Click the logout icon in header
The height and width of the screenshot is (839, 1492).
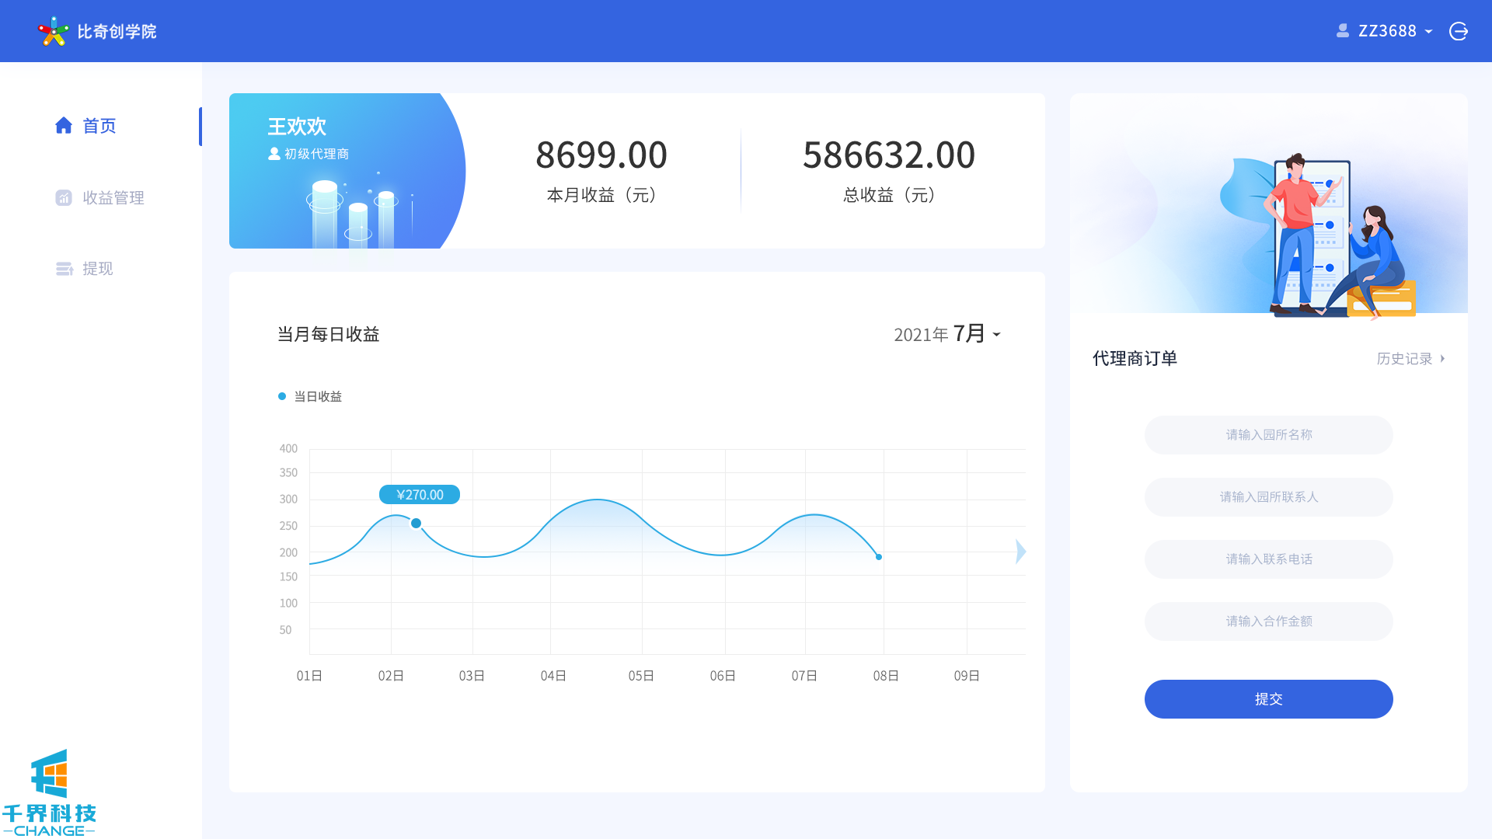point(1459,31)
